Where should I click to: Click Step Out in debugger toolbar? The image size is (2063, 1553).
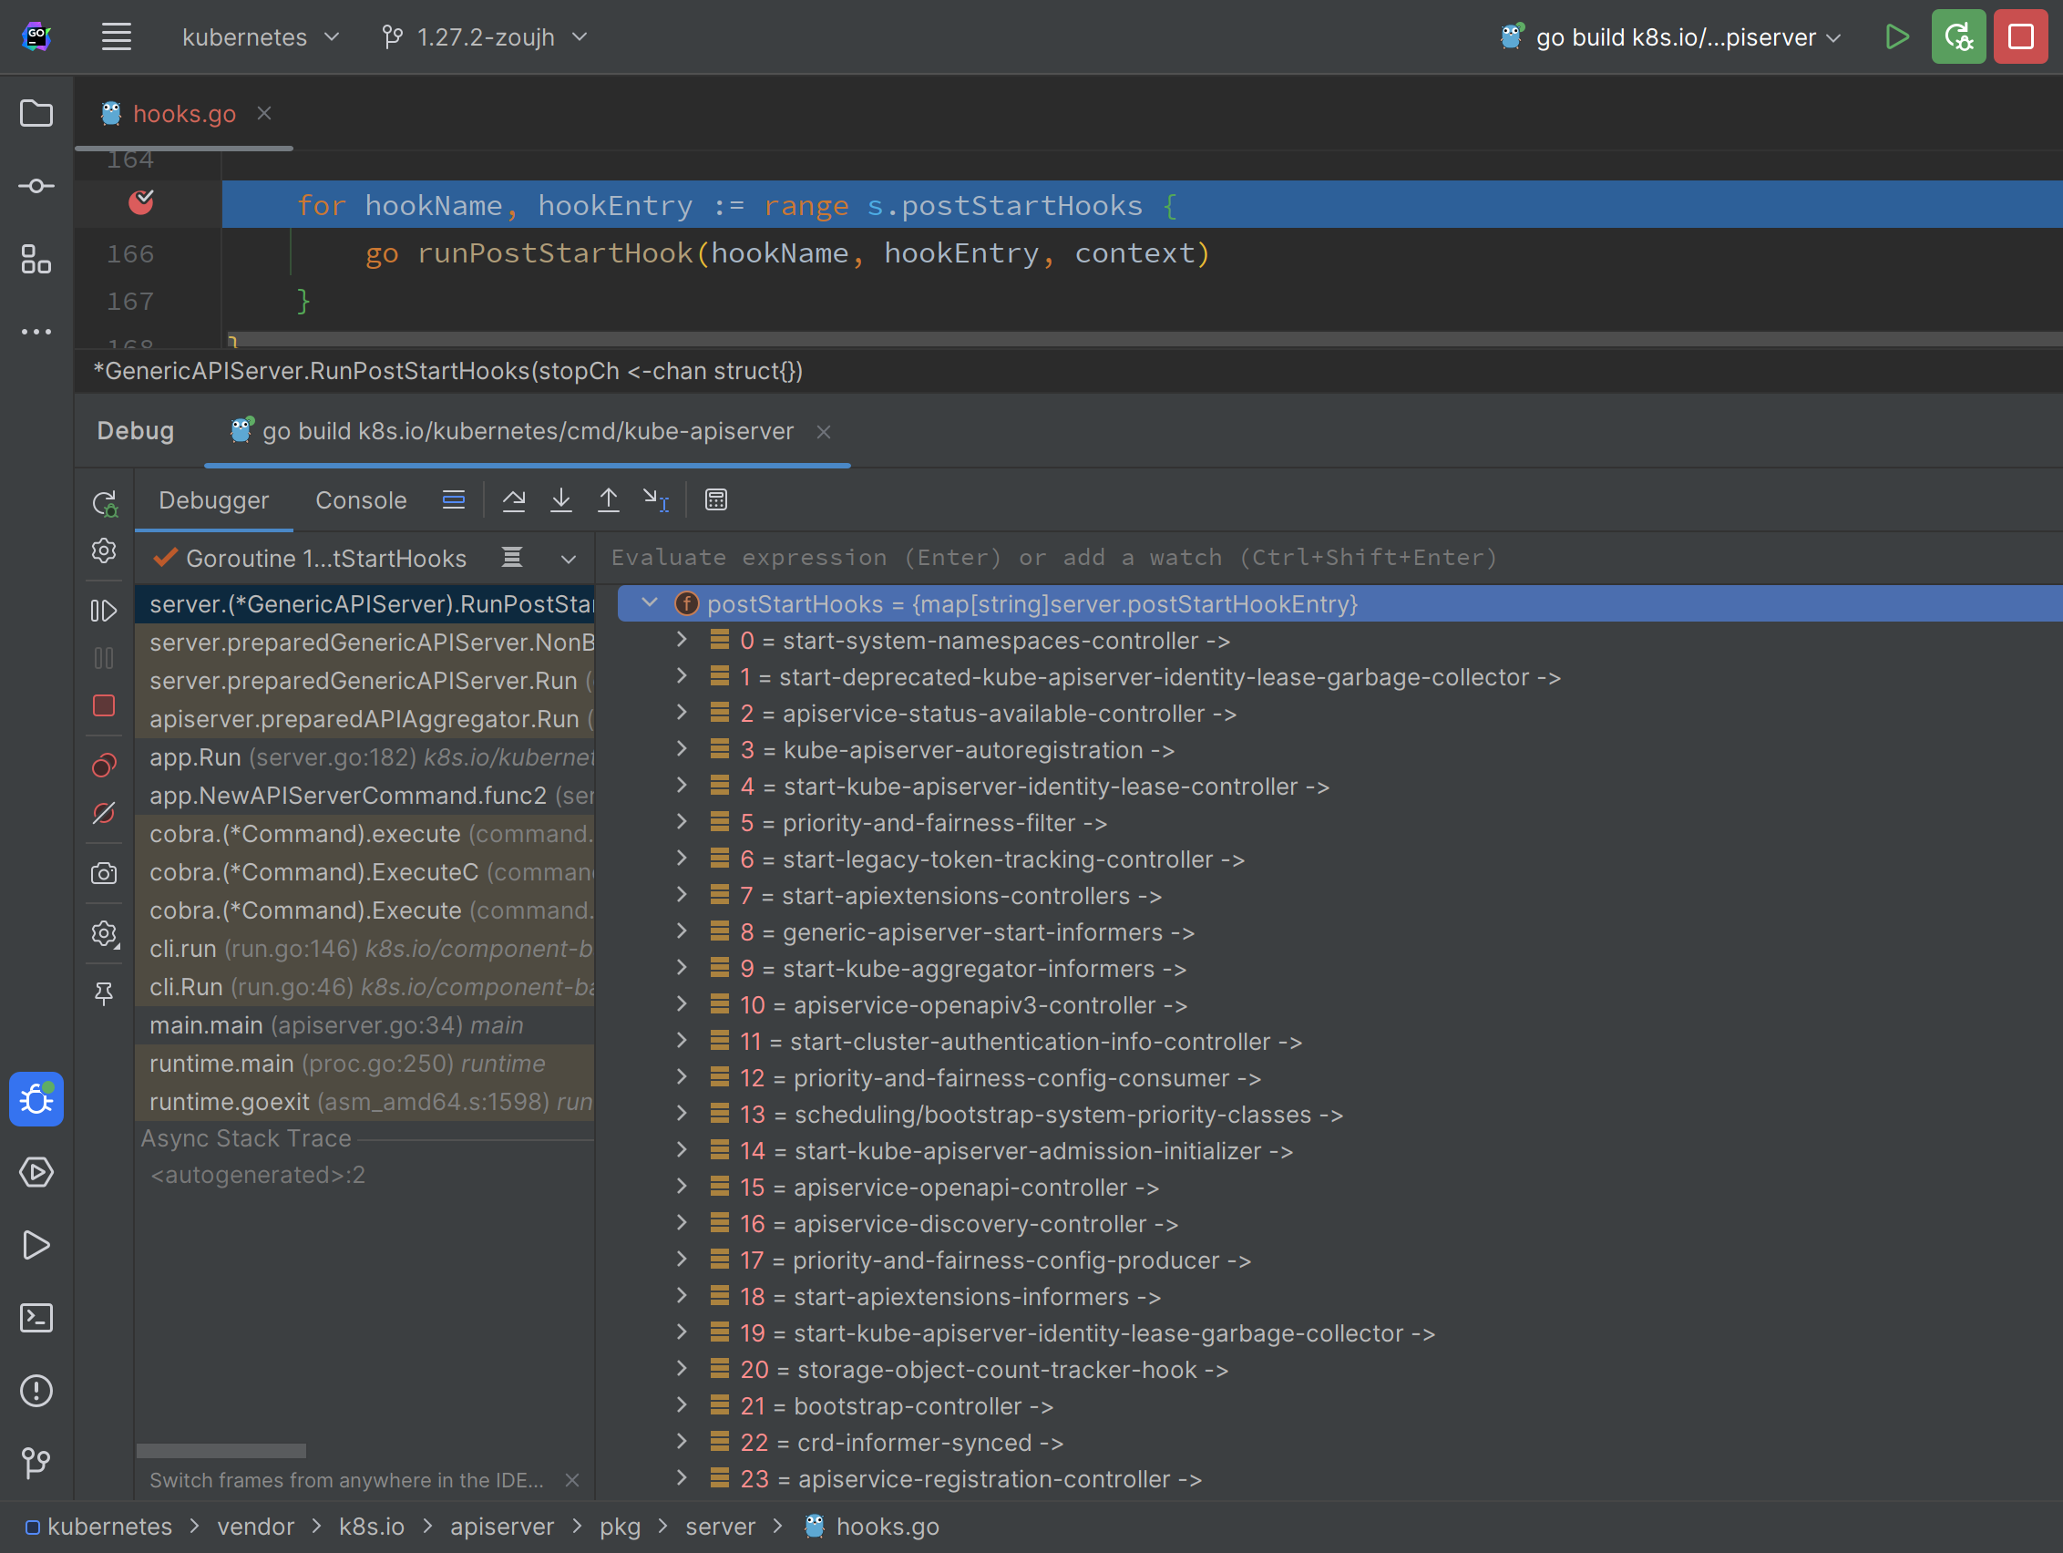coord(608,500)
